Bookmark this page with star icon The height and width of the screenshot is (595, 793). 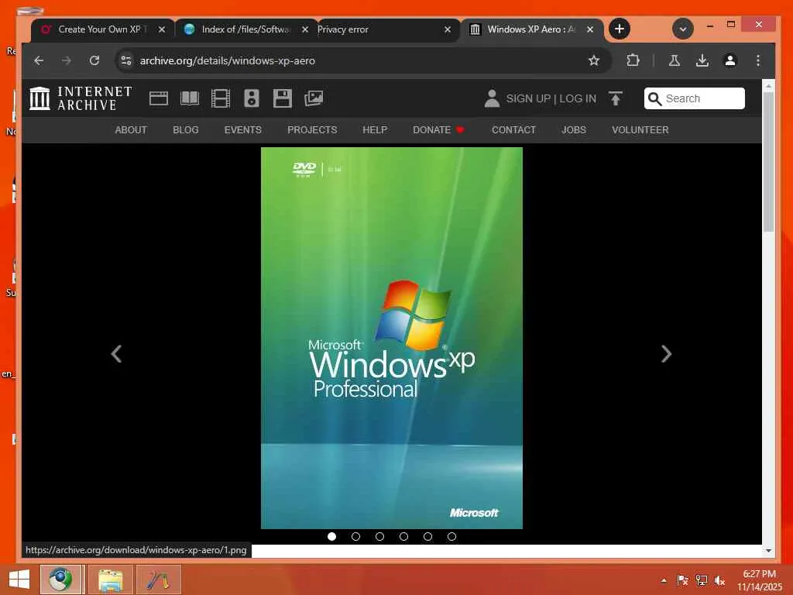[594, 60]
